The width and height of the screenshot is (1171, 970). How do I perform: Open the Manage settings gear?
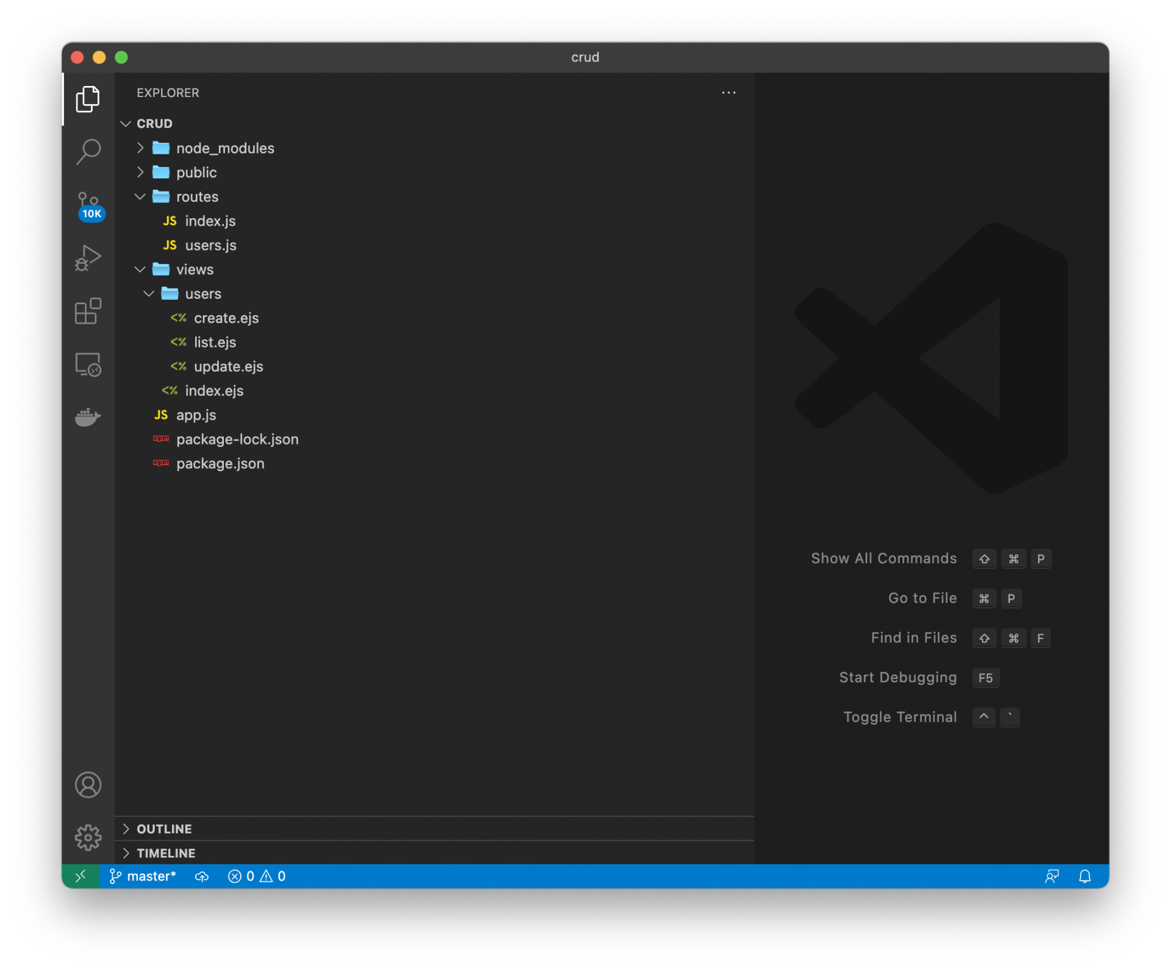[x=88, y=837]
